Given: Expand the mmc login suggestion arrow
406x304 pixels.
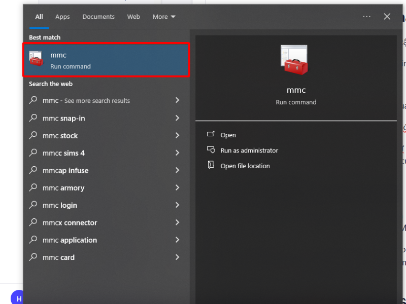Looking at the screenshot, I should point(177,205).
